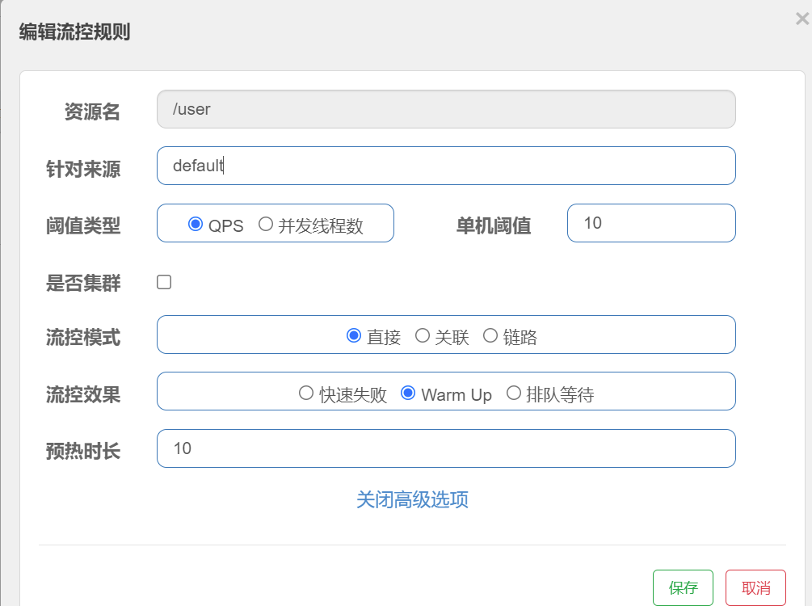Screen dimensions: 812x606
Task: Click the 单机阈值 input field
Action: [651, 223]
